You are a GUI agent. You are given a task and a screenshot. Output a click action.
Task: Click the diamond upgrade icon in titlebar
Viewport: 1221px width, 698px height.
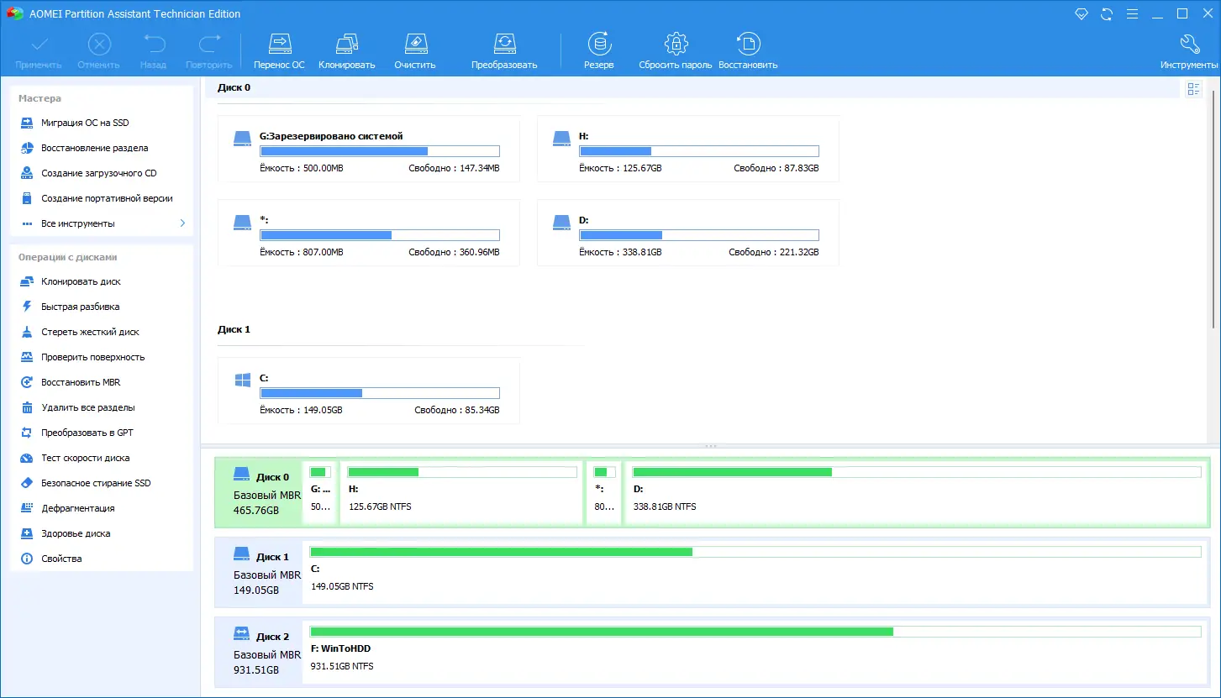click(1082, 13)
